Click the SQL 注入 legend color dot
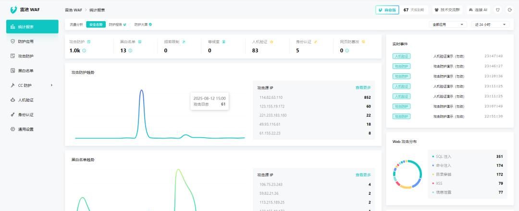The image size is (519, 211). tap(433, 156)
